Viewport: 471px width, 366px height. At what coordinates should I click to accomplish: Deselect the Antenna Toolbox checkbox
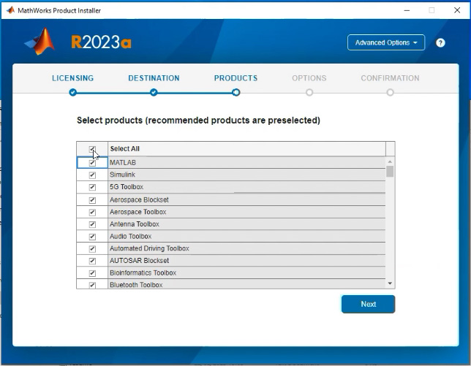coord(92,224)
